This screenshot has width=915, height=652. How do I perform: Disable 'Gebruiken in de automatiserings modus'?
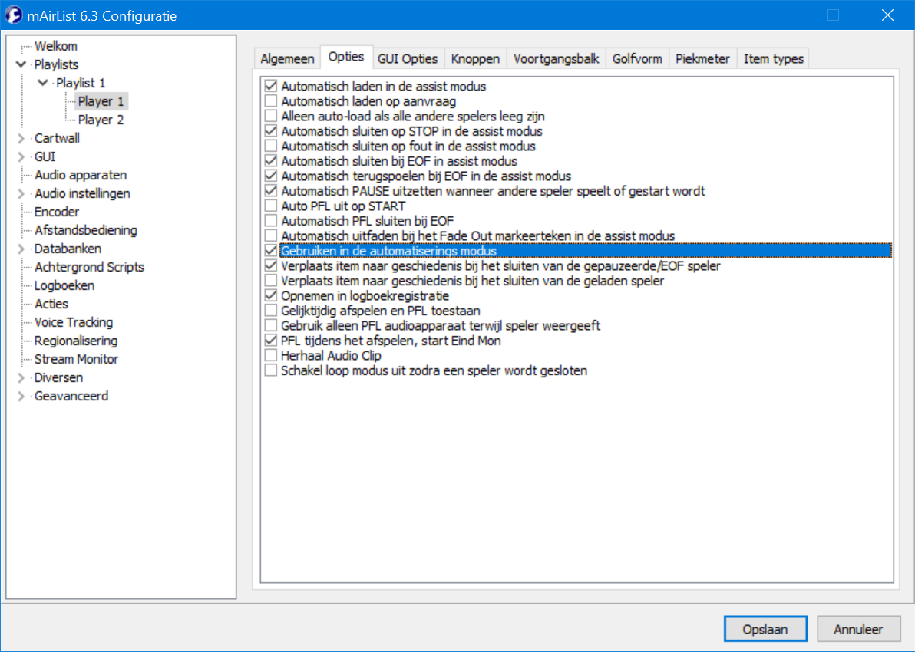coord(270,251)
